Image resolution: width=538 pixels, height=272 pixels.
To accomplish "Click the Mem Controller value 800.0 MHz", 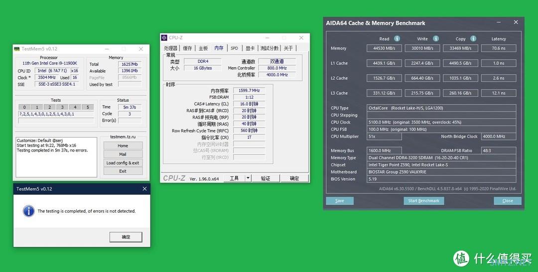I will [277, 68].
